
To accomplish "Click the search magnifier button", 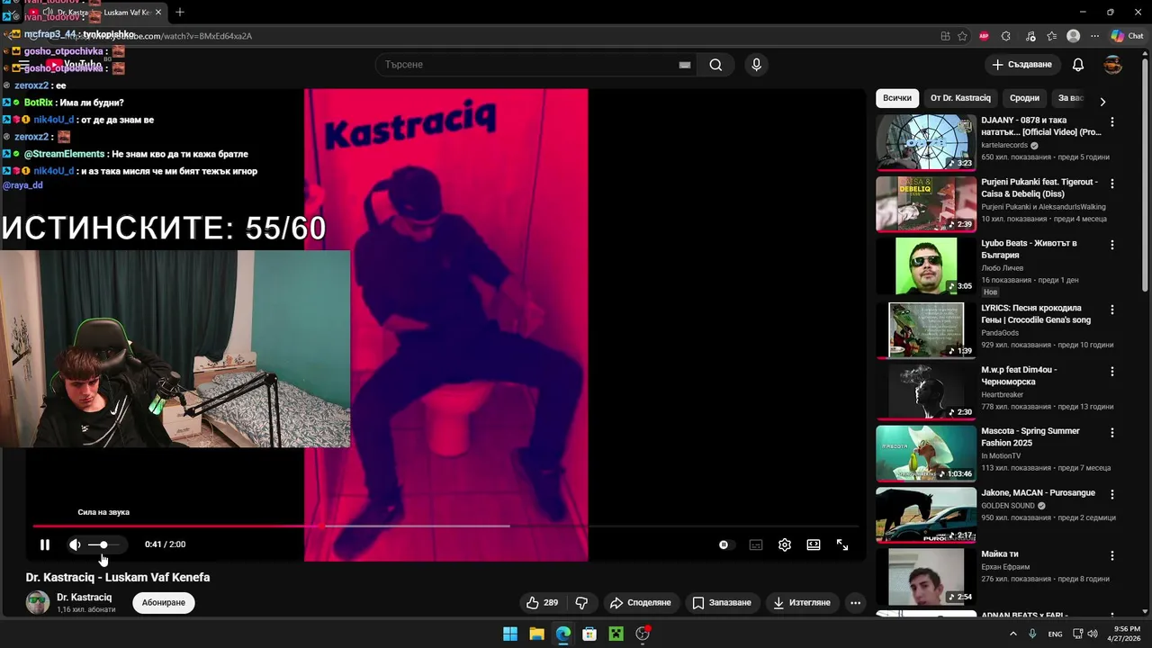I will [715, 65].
